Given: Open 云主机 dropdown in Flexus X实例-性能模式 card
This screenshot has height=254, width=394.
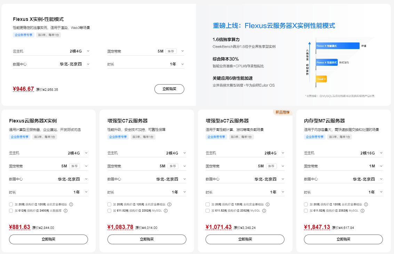Looking at the screenshot, I should (51, 51).
